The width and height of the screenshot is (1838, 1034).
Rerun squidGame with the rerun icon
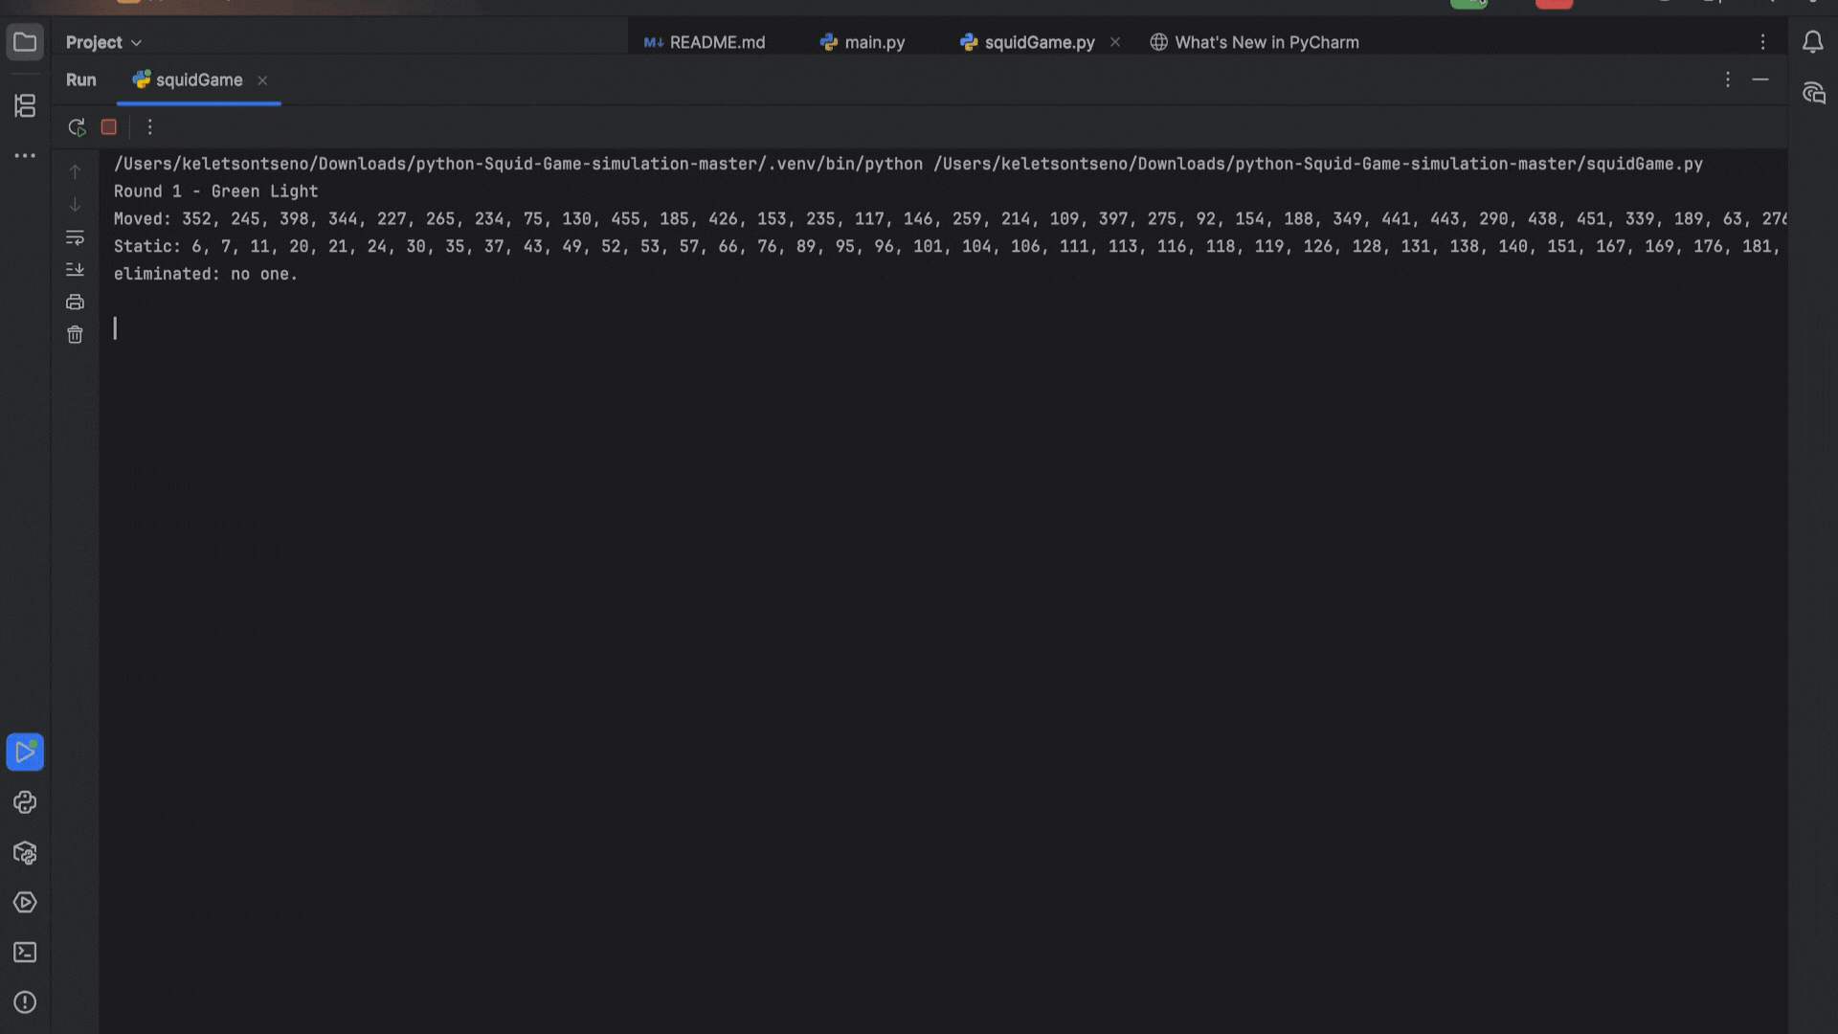(x=77, y=127)
